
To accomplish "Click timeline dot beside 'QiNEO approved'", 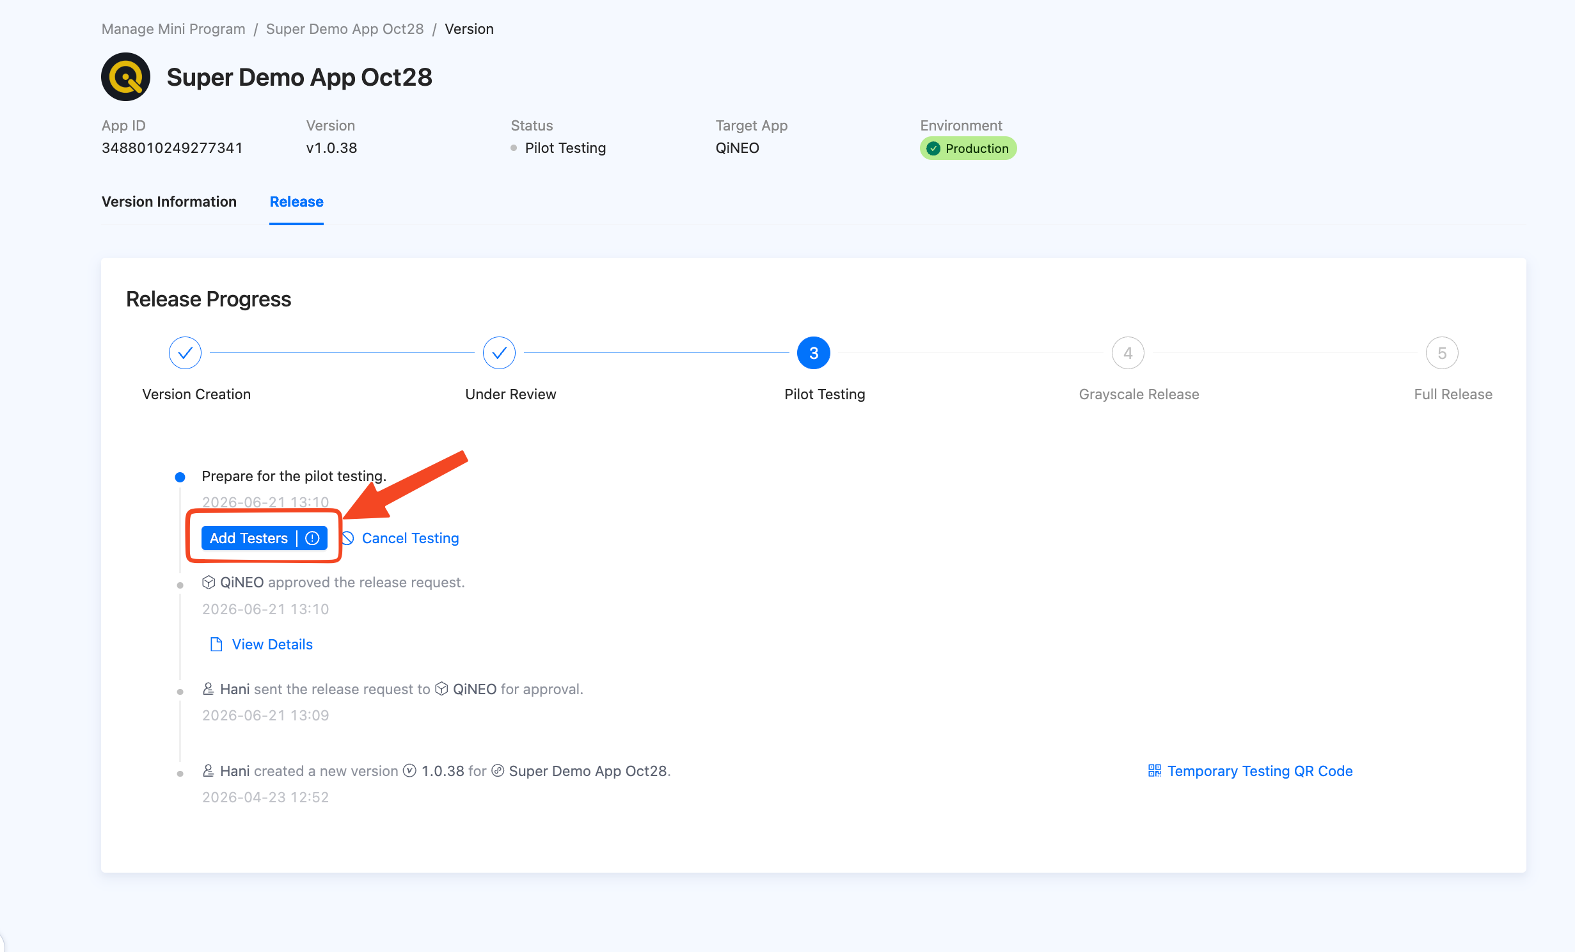I will [180, 585].
